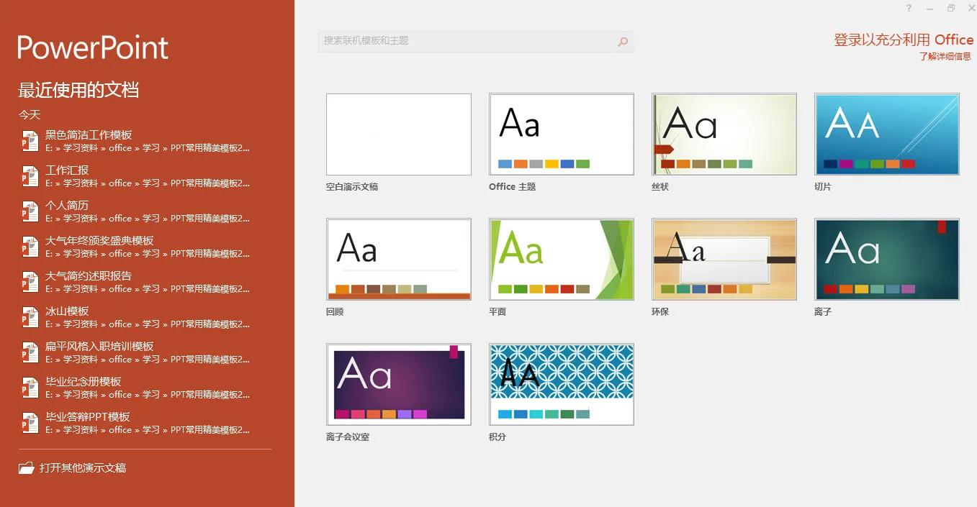This screenshot has height=507, width=977.
Task: Click the 今天 group heading
Action: [x=30, y=115]
